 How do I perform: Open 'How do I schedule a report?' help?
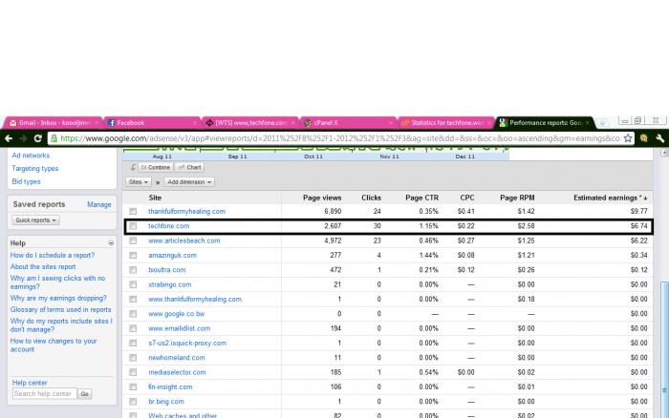point(53,255)
